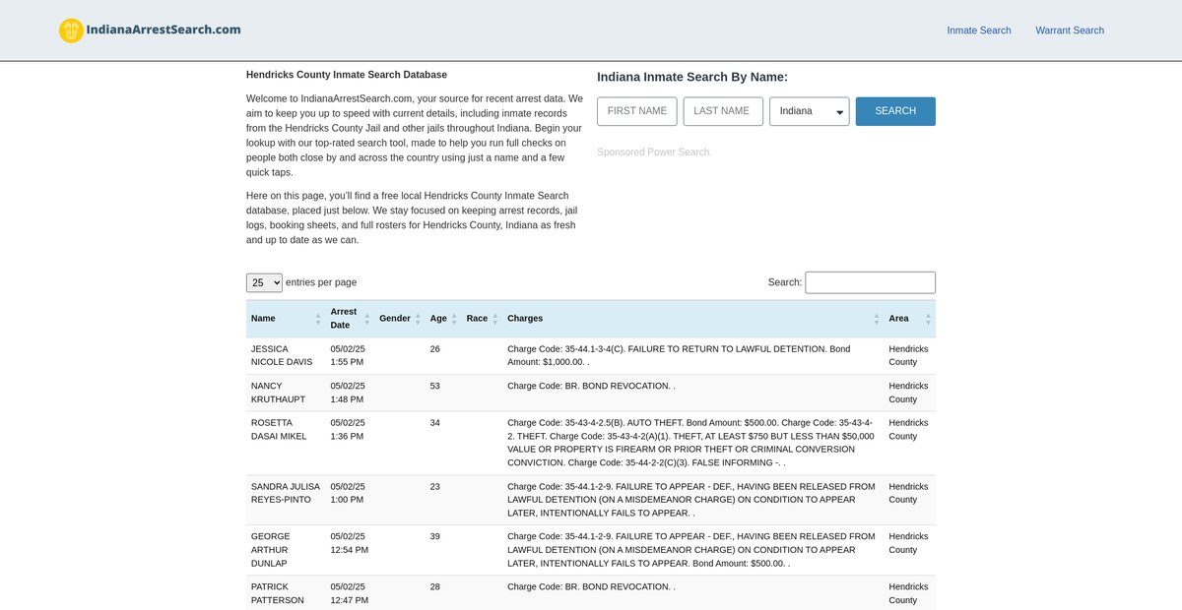The image size is (1182, 610).
Task: Open Inmate Search in navigation
Action: coord(978,30)
